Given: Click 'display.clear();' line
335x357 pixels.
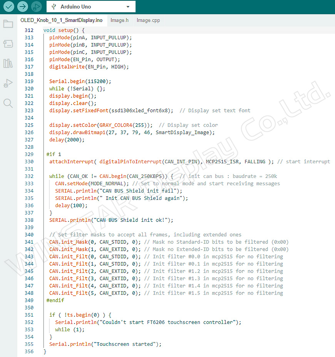Looking at the screenshot, I should 73,103.
